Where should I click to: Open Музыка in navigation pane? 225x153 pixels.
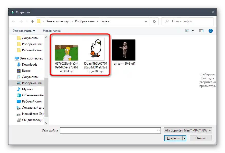pyautogui.click(x=25, y=89)
